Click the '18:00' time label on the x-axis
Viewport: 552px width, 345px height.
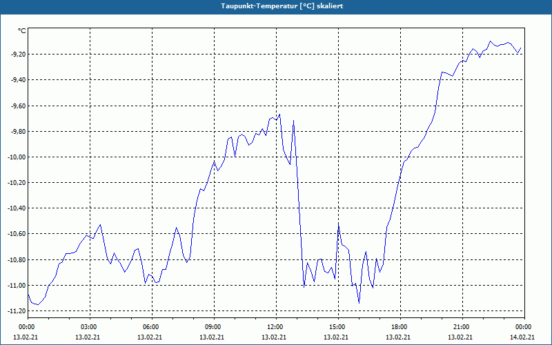[400, 327]
